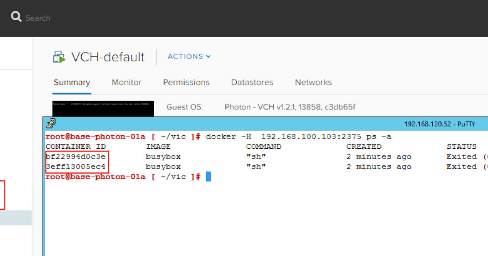Click the blue terminal cursor block
Image resolution: width=488 pixels, height=256 pixels.
pyautogui.click(x=208, y=177)
